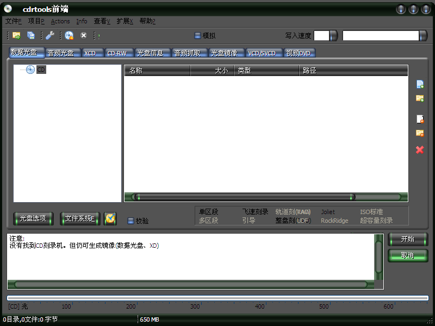Switch to the 音频光盘 tab
The image size is (435, 326).
coord(63,53)
